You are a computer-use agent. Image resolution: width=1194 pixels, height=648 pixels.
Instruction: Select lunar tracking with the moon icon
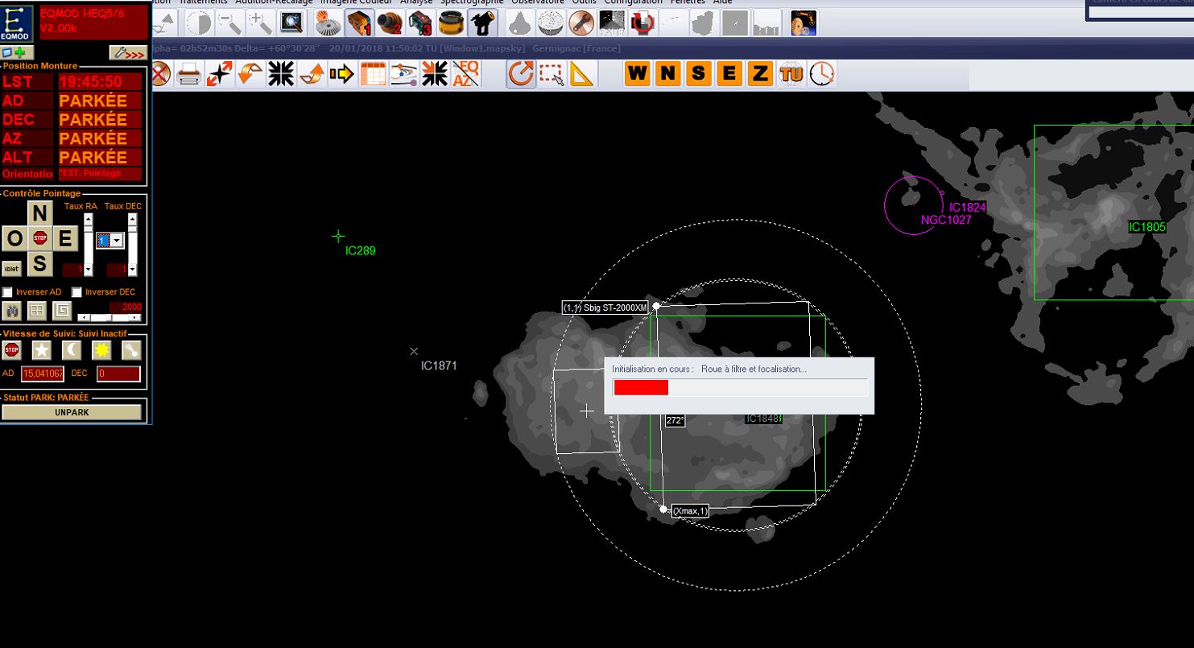[x=72, y=349]
